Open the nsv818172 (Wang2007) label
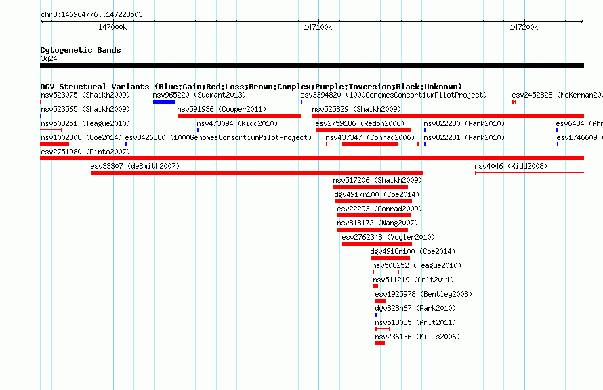Screen dimensions: 603x390 click(x=377, y=223)
